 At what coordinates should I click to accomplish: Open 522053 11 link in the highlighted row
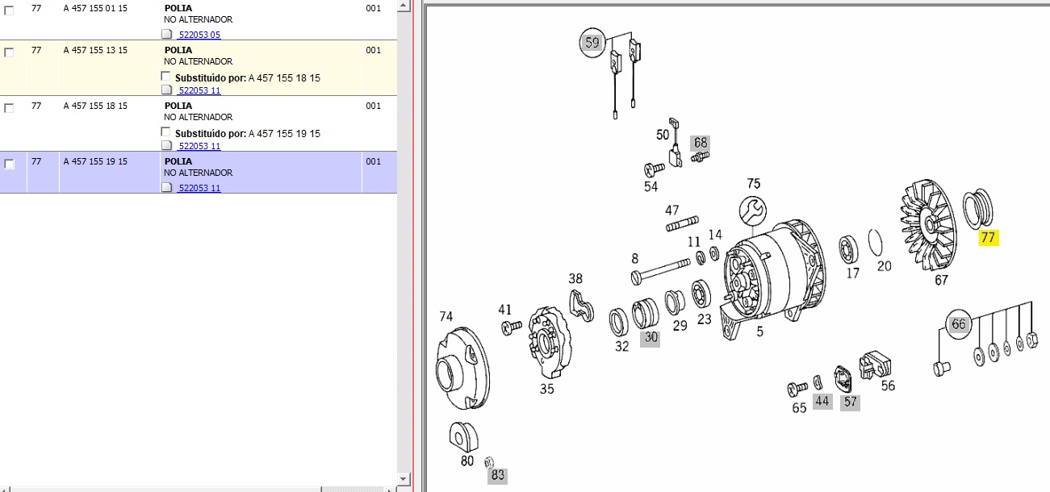coord(199,188)
